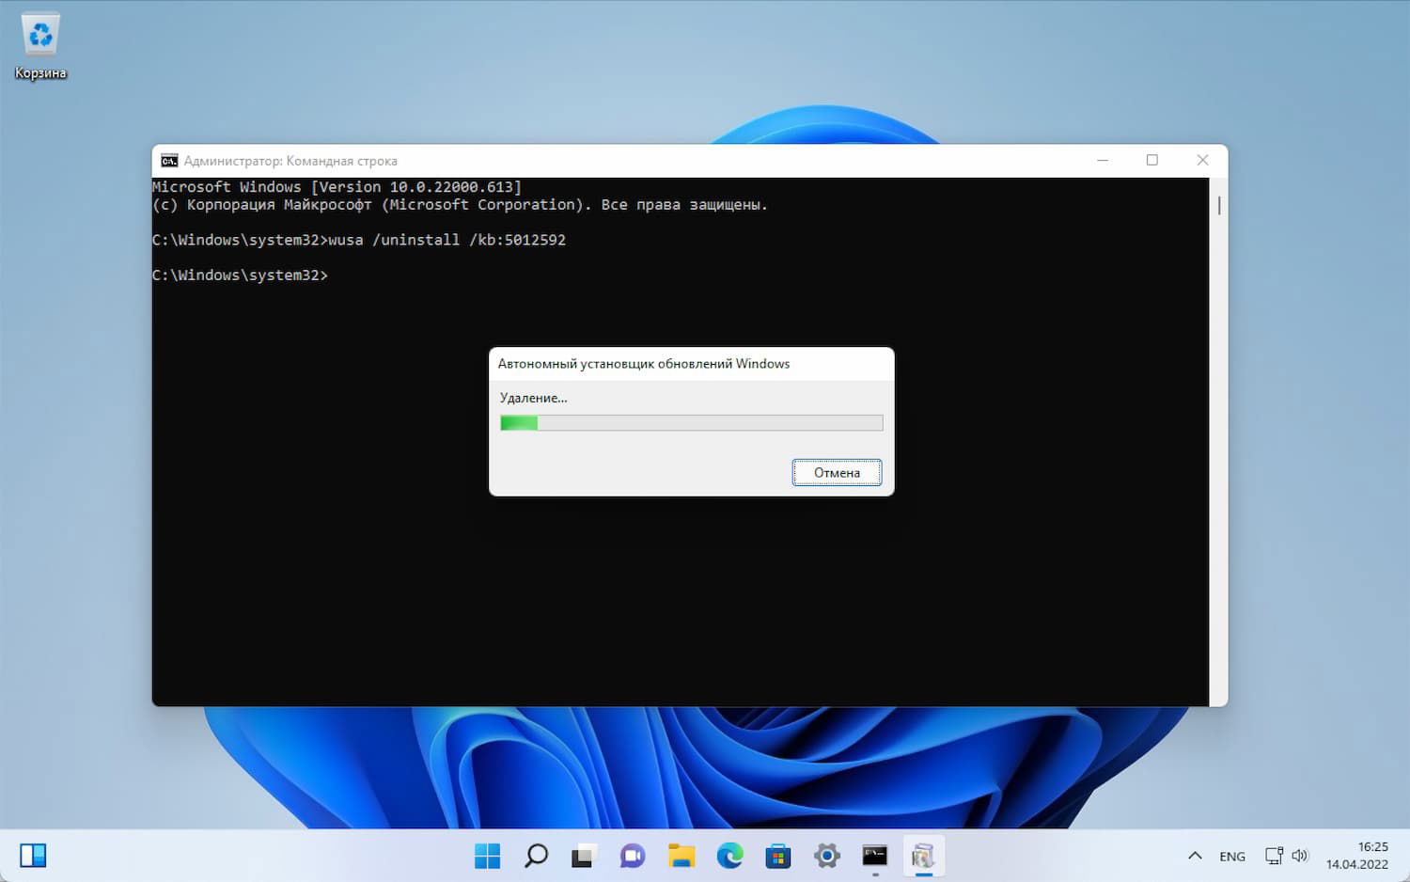
Task: Click the "Администратор: Командная строка" window title
Action: coord(290,161)
